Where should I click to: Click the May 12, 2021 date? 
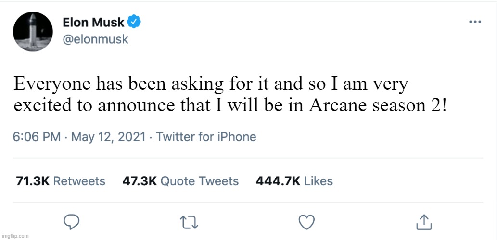[x=108, y=137]
